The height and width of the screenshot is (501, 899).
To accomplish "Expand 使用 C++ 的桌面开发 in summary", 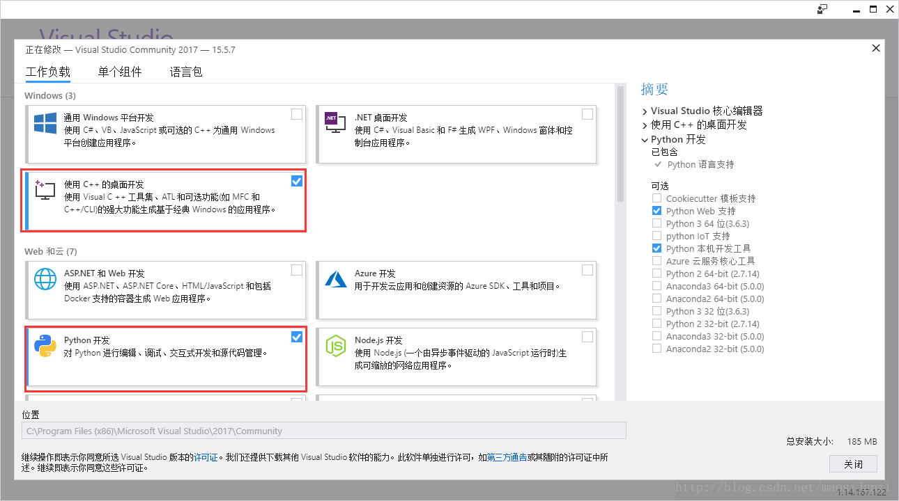I will [645, 125].
